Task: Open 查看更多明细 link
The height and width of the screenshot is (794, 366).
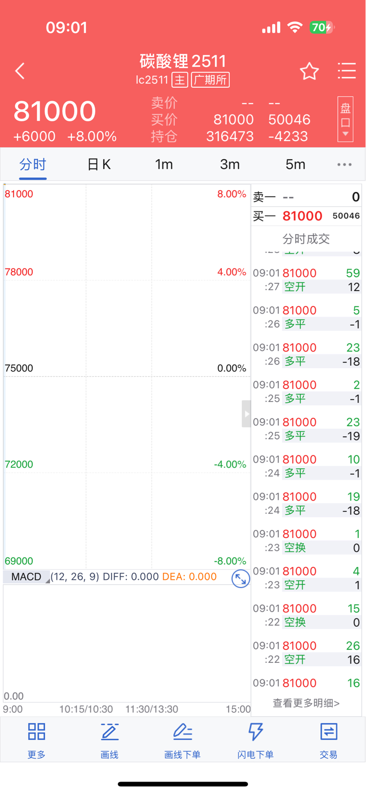Action: coord(306,703)
